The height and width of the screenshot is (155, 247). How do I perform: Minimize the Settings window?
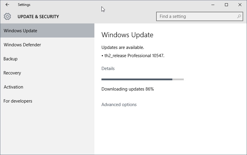pyautogui.click(x=213, y=5)
